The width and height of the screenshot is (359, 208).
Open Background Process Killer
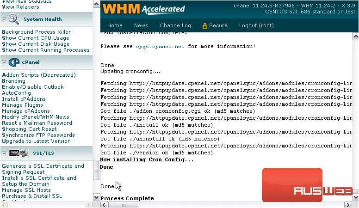[37, 32]
